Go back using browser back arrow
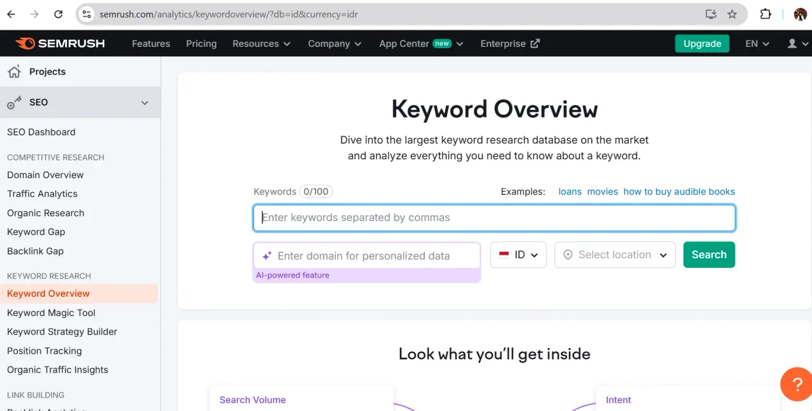 point(11,14)
